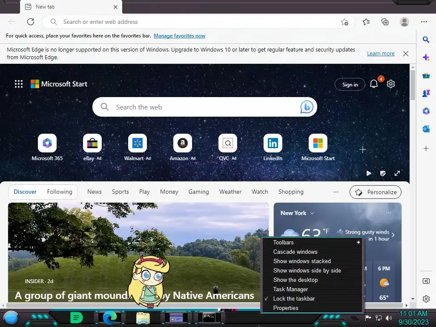Open the sidebar Microsoft 365 icon
This screenshot has width=436, height=327.
point(426,111)
